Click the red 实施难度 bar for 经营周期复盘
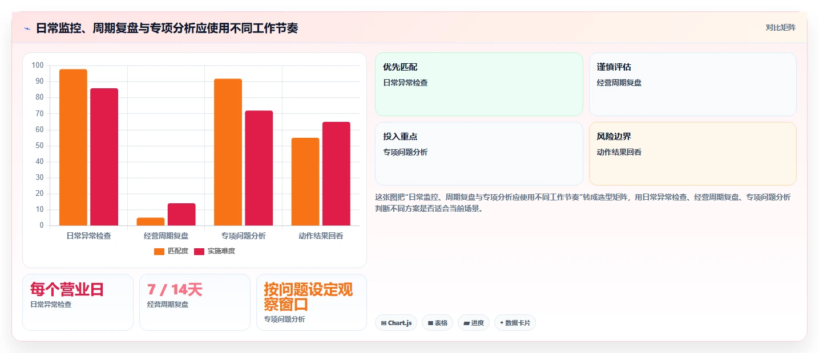Viewport: 819px width, 353px height. point(181,215)
